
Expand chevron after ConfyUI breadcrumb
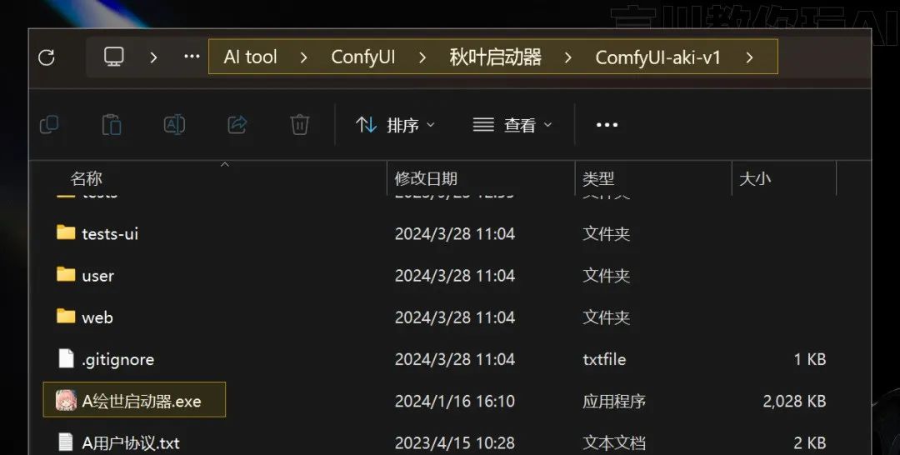[x=422, y=57]
